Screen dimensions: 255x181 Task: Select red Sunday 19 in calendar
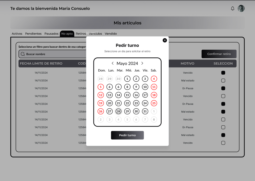101,103
